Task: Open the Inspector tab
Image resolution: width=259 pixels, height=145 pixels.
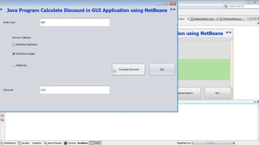Action: tap(37, 143)
